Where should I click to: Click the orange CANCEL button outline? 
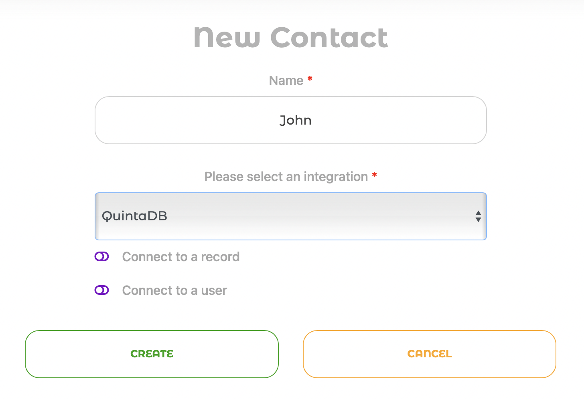tap(429, 354)
